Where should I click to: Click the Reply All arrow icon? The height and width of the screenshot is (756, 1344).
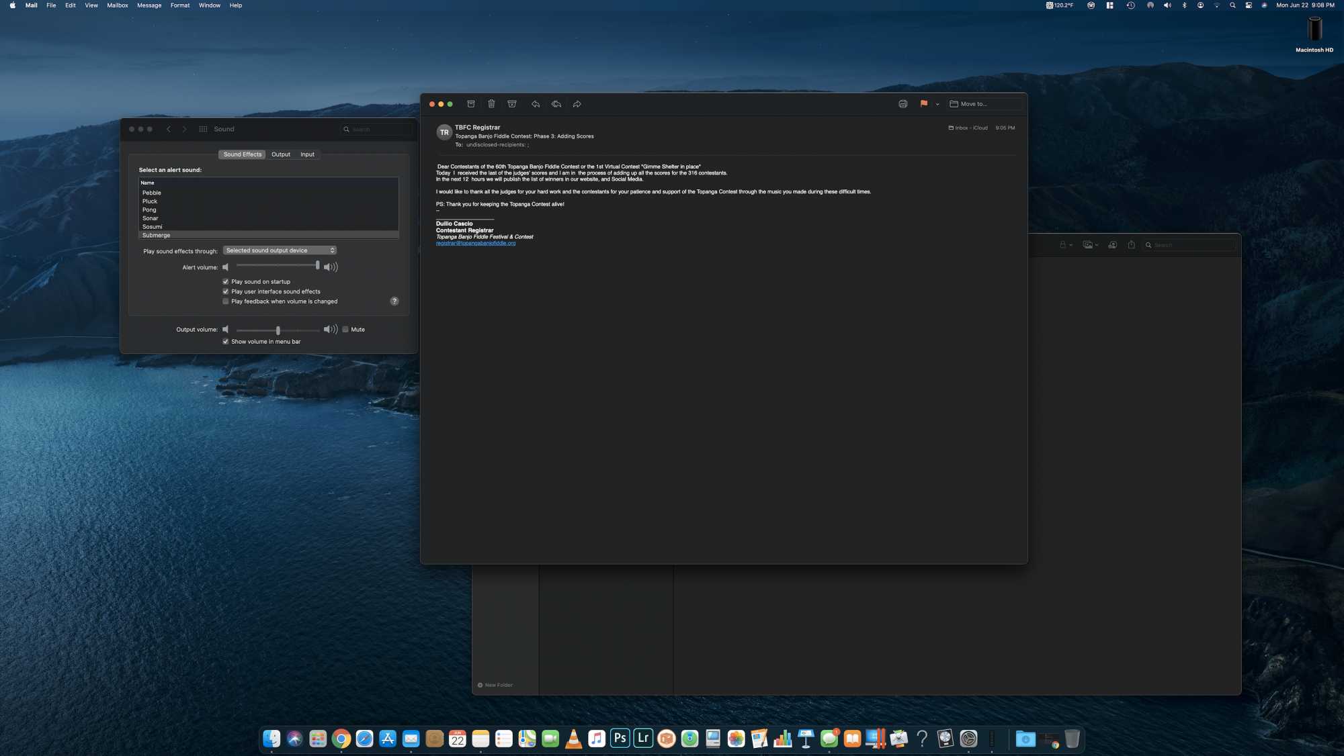556,104
